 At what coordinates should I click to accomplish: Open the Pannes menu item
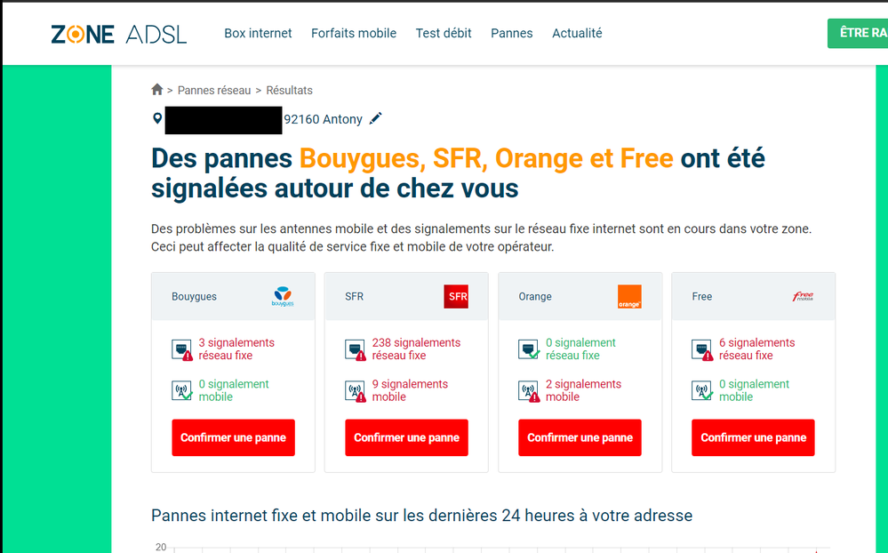(x=512, y=34)
